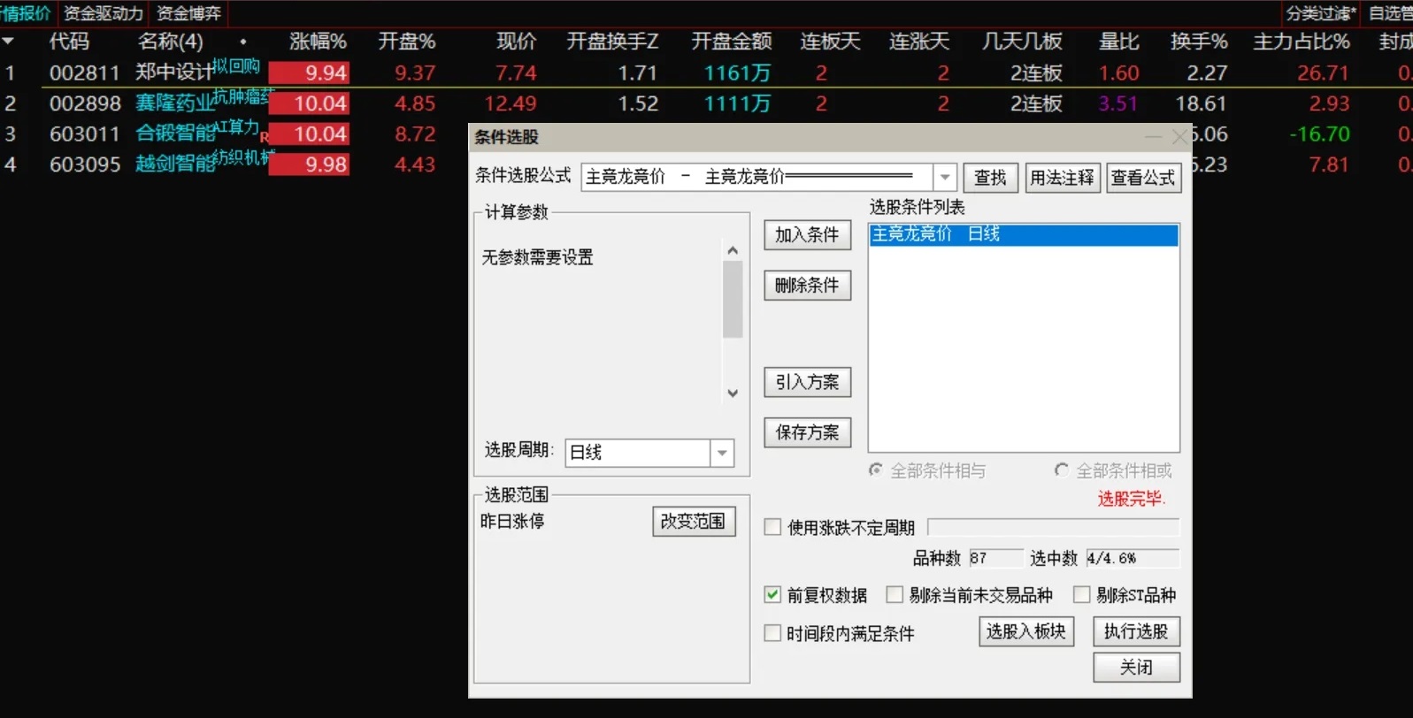Click the 9.94 涨幅 cell for 郑中设计

(x=309, y=73)
